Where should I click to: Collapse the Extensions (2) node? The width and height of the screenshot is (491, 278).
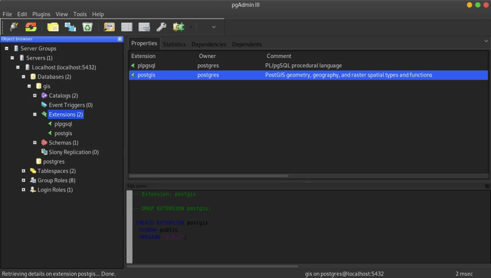(x=35, y=114)
